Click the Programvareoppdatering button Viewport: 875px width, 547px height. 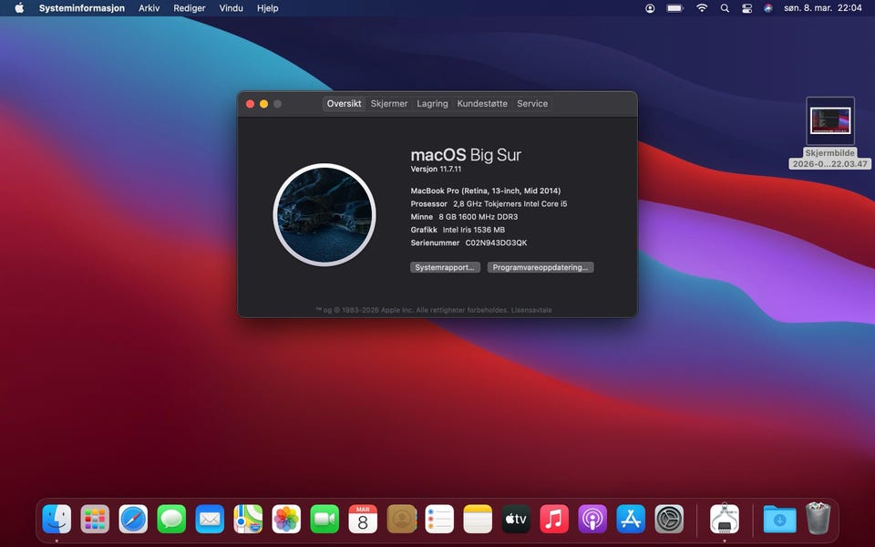540,267
